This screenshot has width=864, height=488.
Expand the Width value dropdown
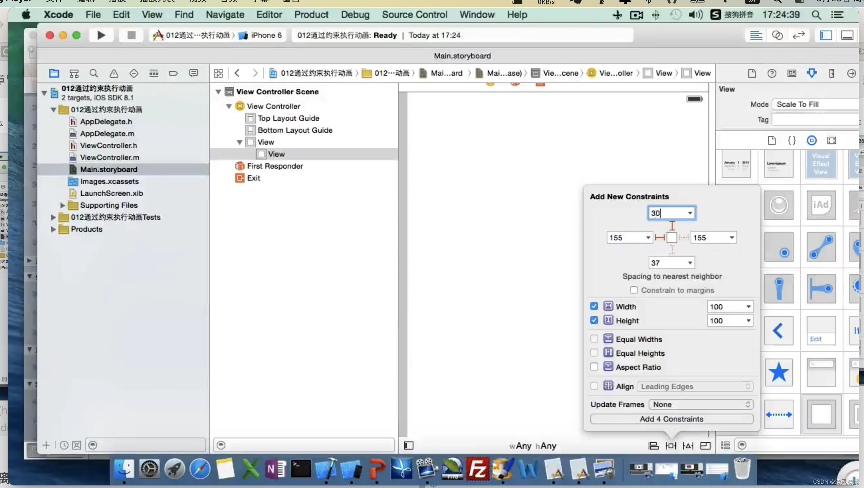tap(748, 306)
